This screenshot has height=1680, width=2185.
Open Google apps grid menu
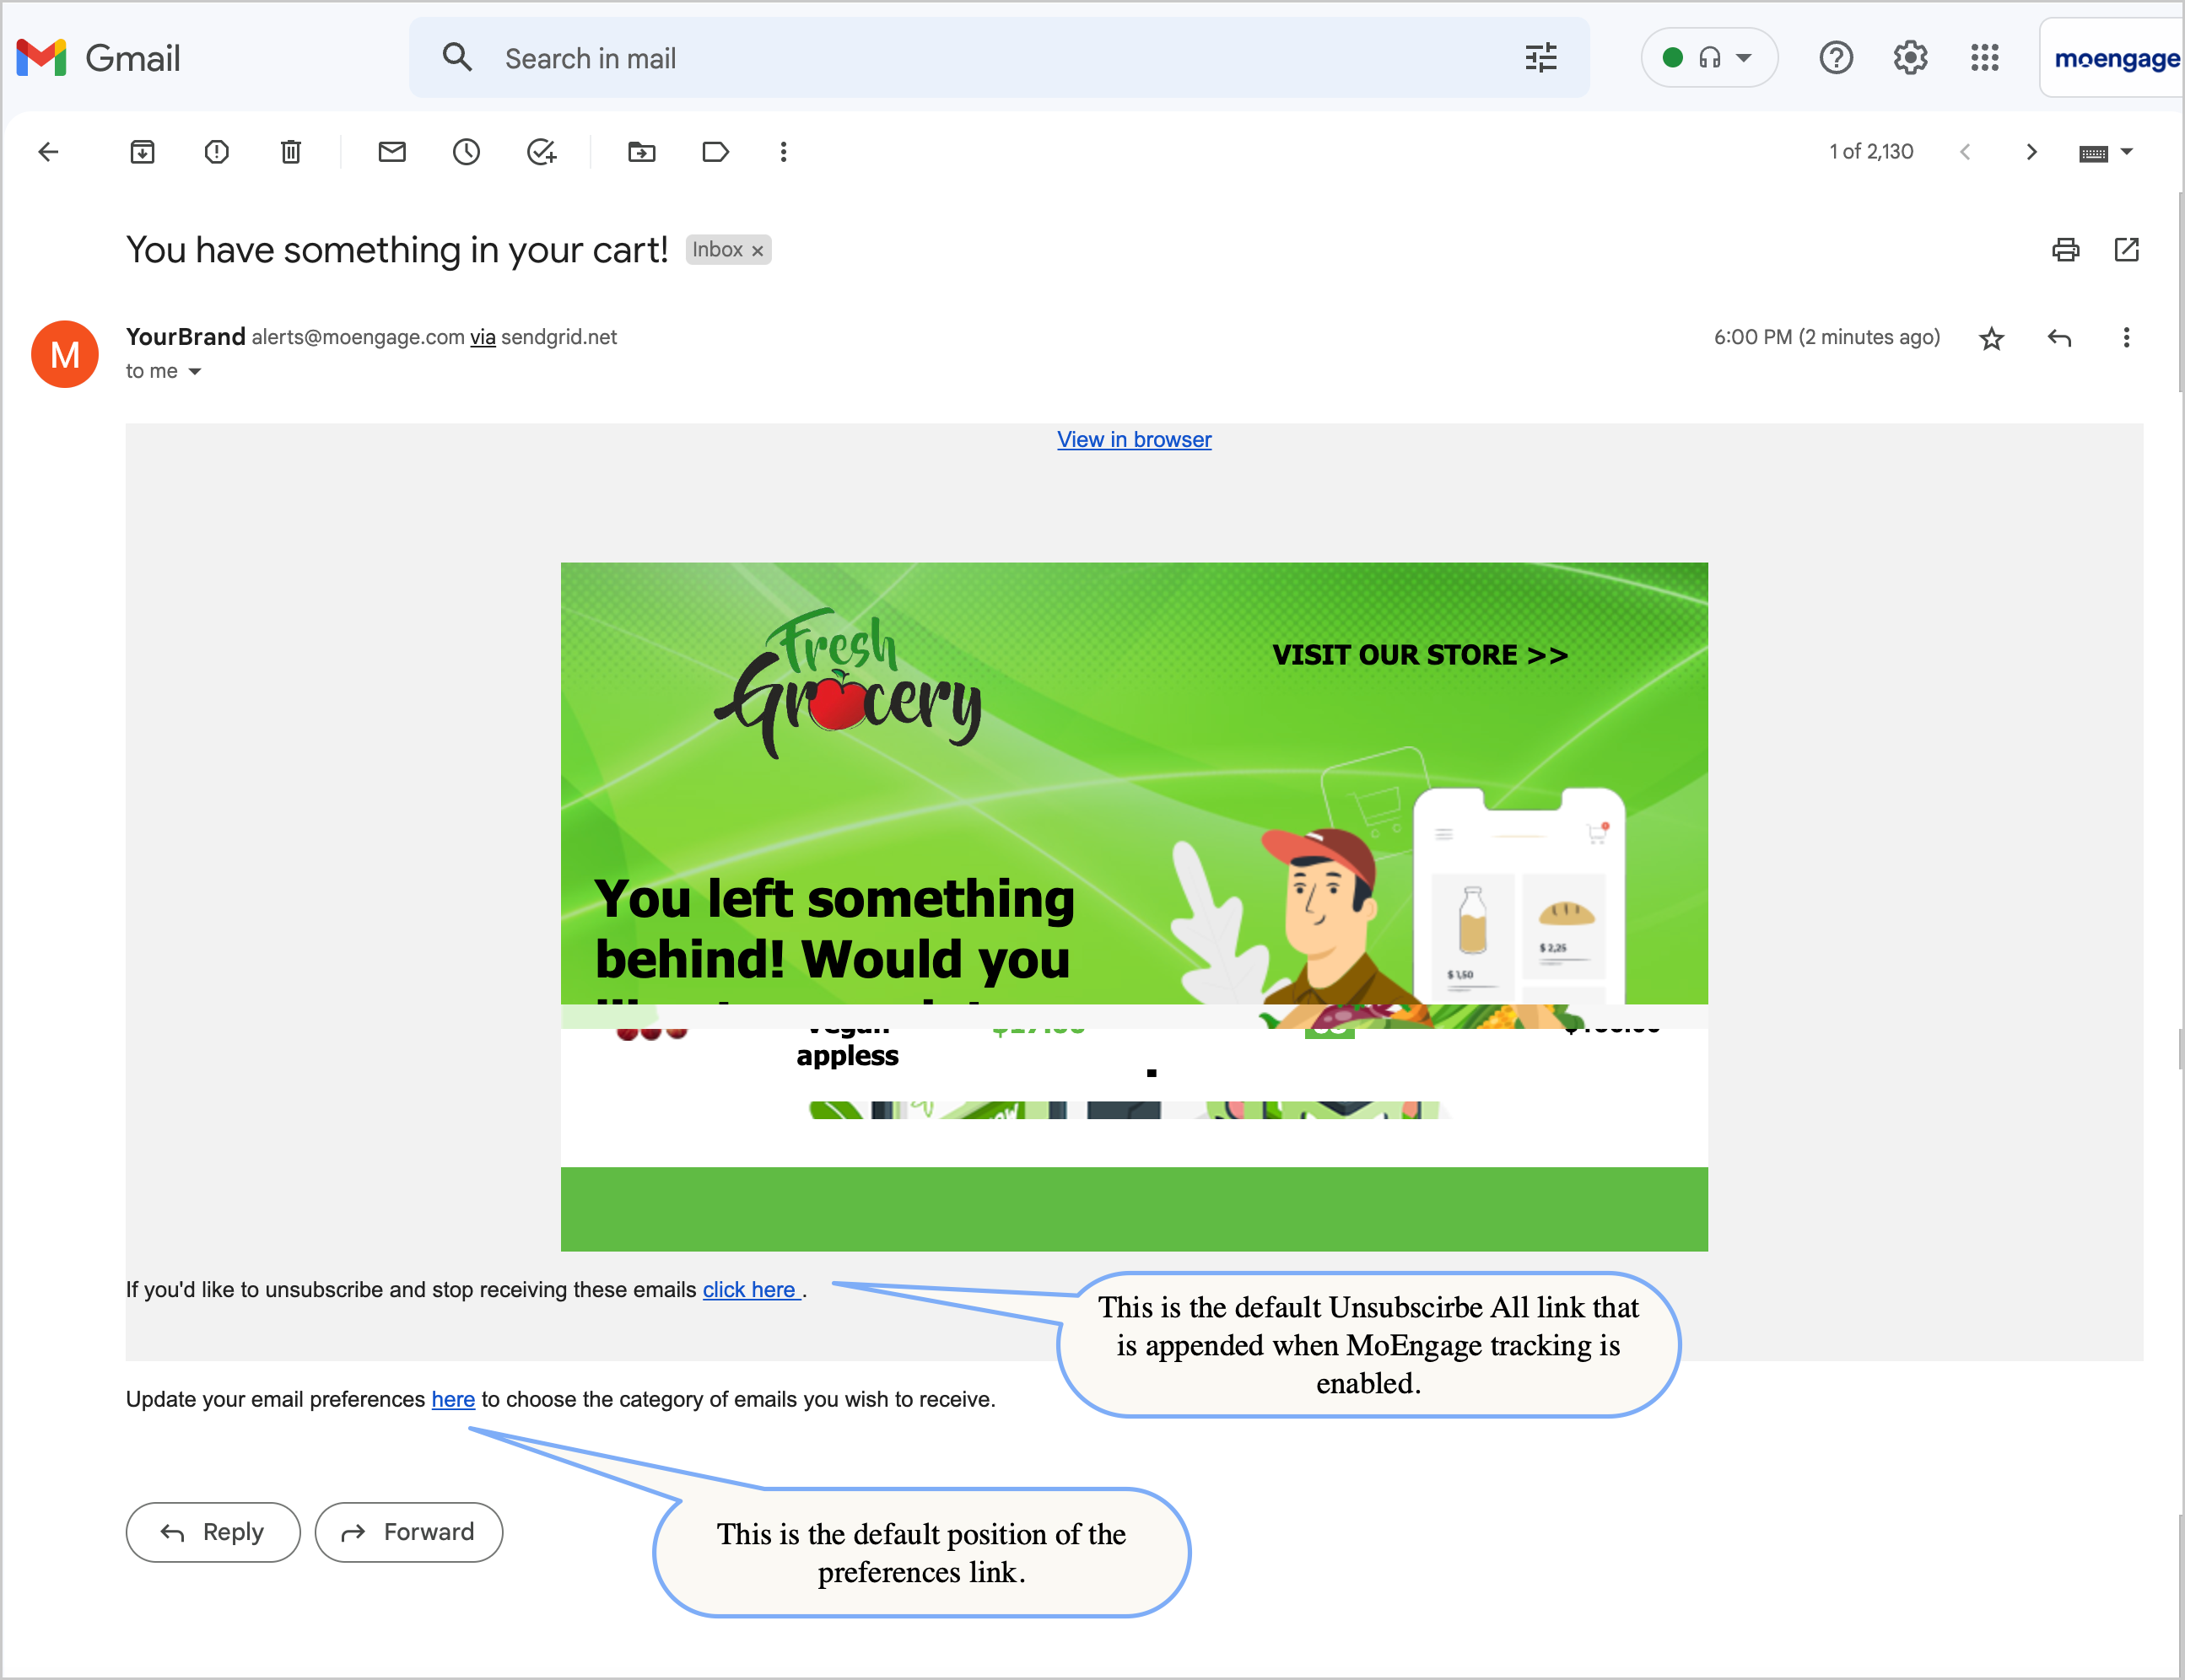[x=1984, y=58]
